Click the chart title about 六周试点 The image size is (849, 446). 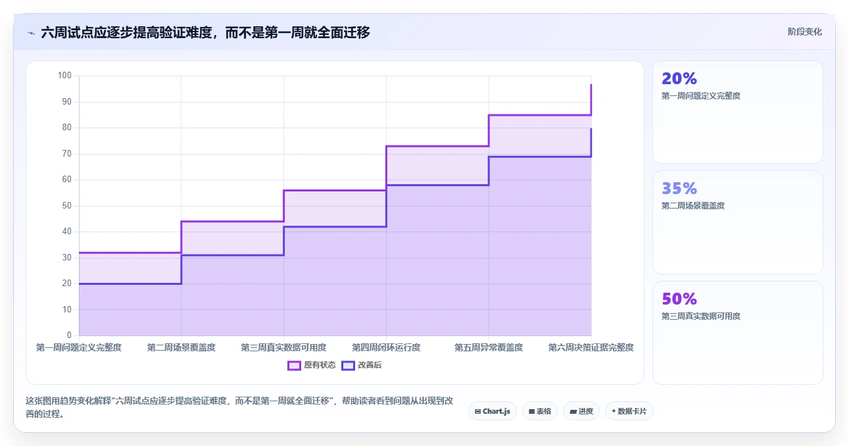(205, 32)
